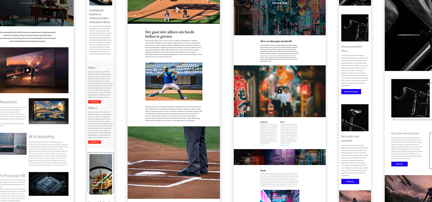This screenshot has width=432, height=202.
Task: Play the QLED 8K fireworks video
Action: tap(28, 70)
